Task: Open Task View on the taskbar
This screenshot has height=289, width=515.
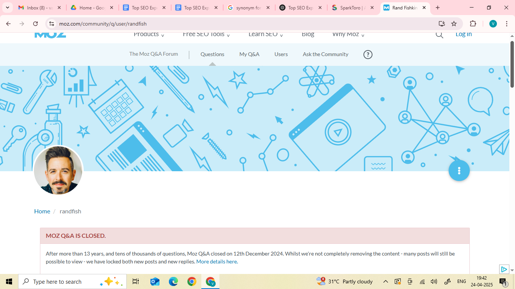Action: 136,281
